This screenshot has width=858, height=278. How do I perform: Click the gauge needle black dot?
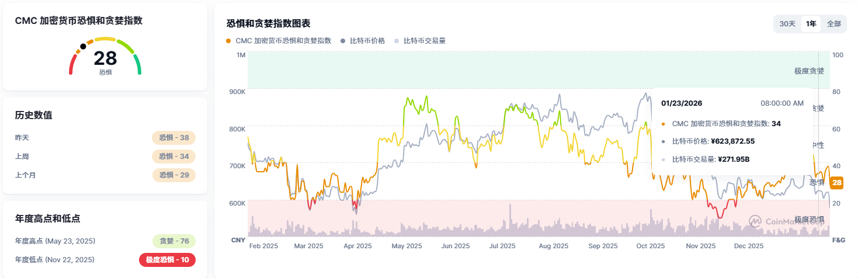coord(83,46)
